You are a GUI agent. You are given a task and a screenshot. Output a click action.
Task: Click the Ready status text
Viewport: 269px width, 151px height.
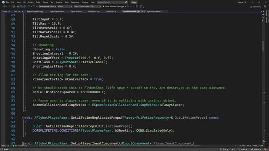click(6, 149)
